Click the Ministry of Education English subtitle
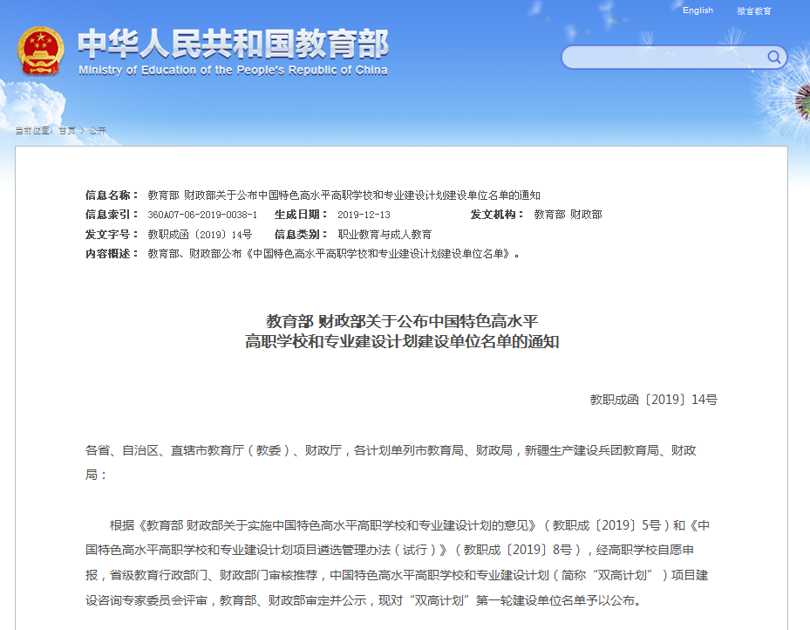Viewport: 810px width, 630px height. click(233, 71)
